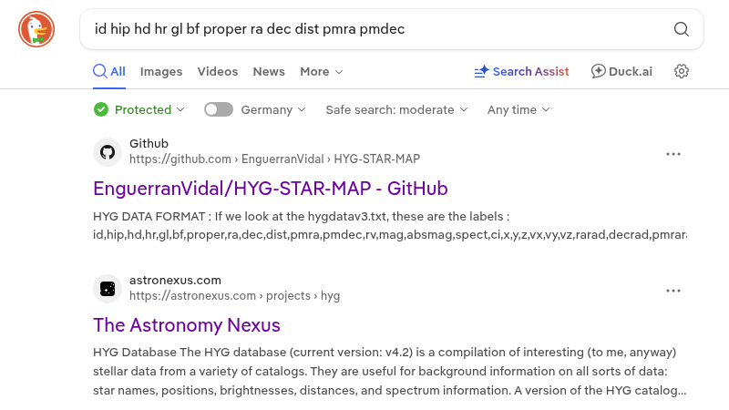Click the astronexus.com favicon icon

108,289
